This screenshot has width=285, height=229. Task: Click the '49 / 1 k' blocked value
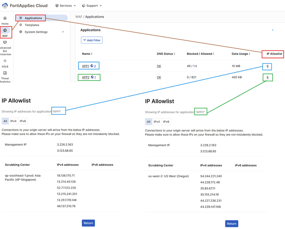[192, 66]
